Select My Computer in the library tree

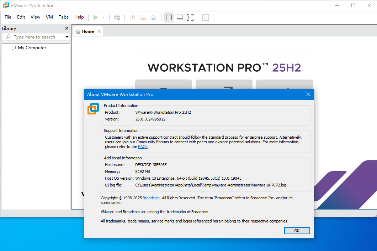coord(32,48)
